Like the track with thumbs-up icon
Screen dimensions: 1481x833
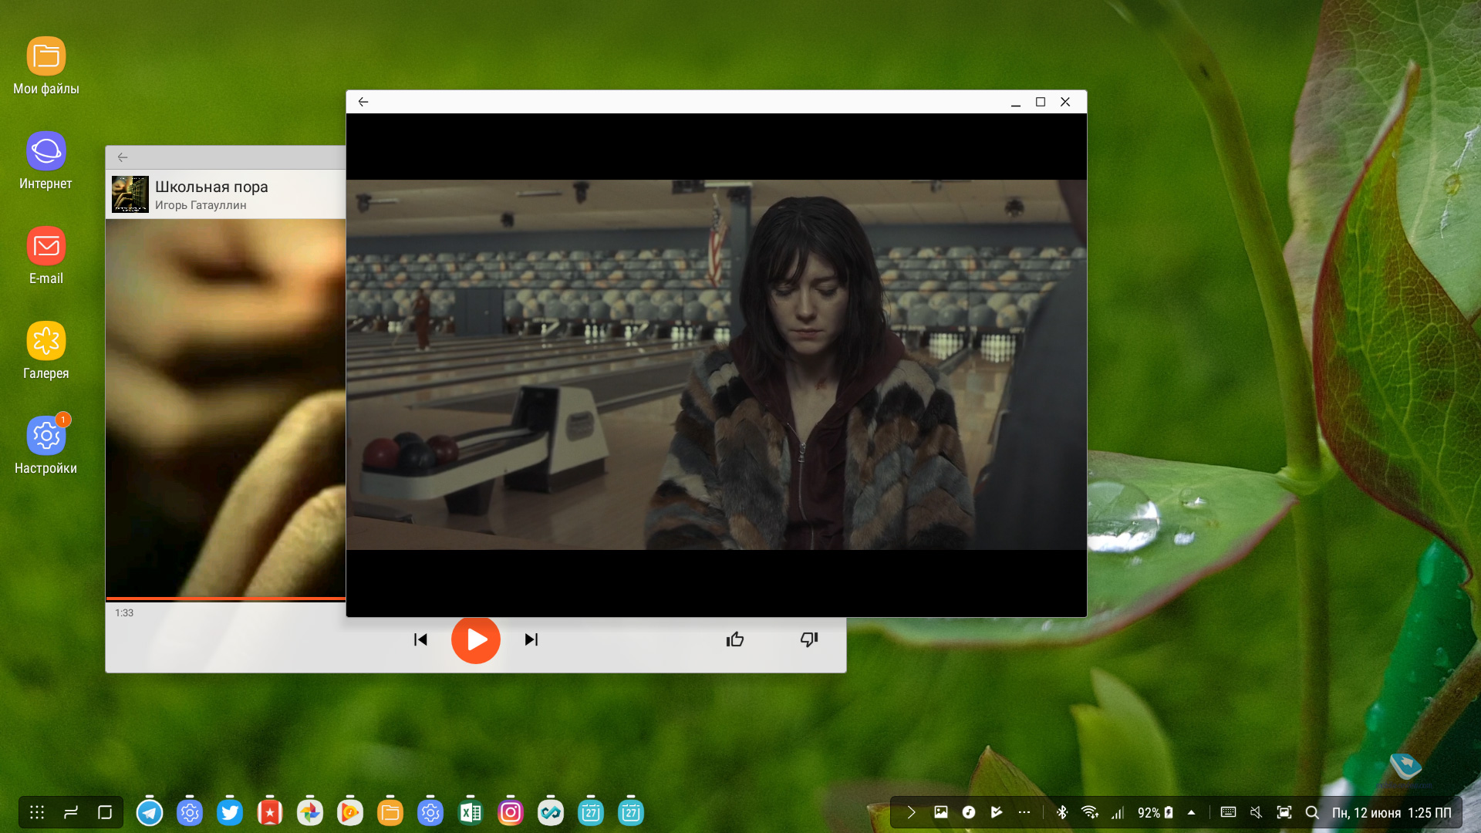click(x=735, y=639)
